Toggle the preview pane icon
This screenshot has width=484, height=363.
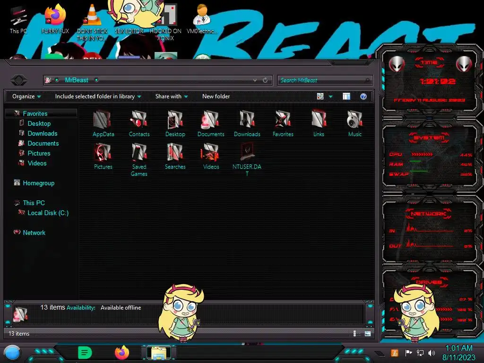[346, 96]
